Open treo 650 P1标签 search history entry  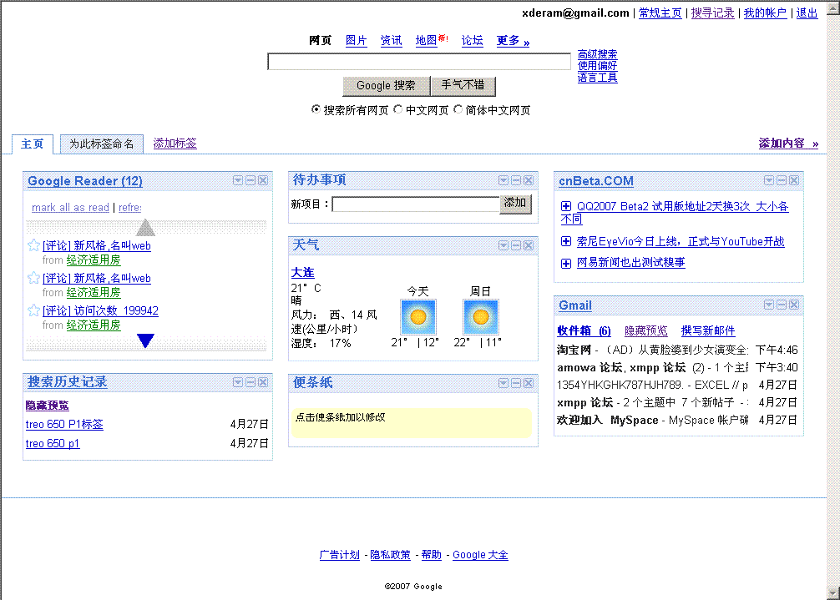[x=64, y=425]
